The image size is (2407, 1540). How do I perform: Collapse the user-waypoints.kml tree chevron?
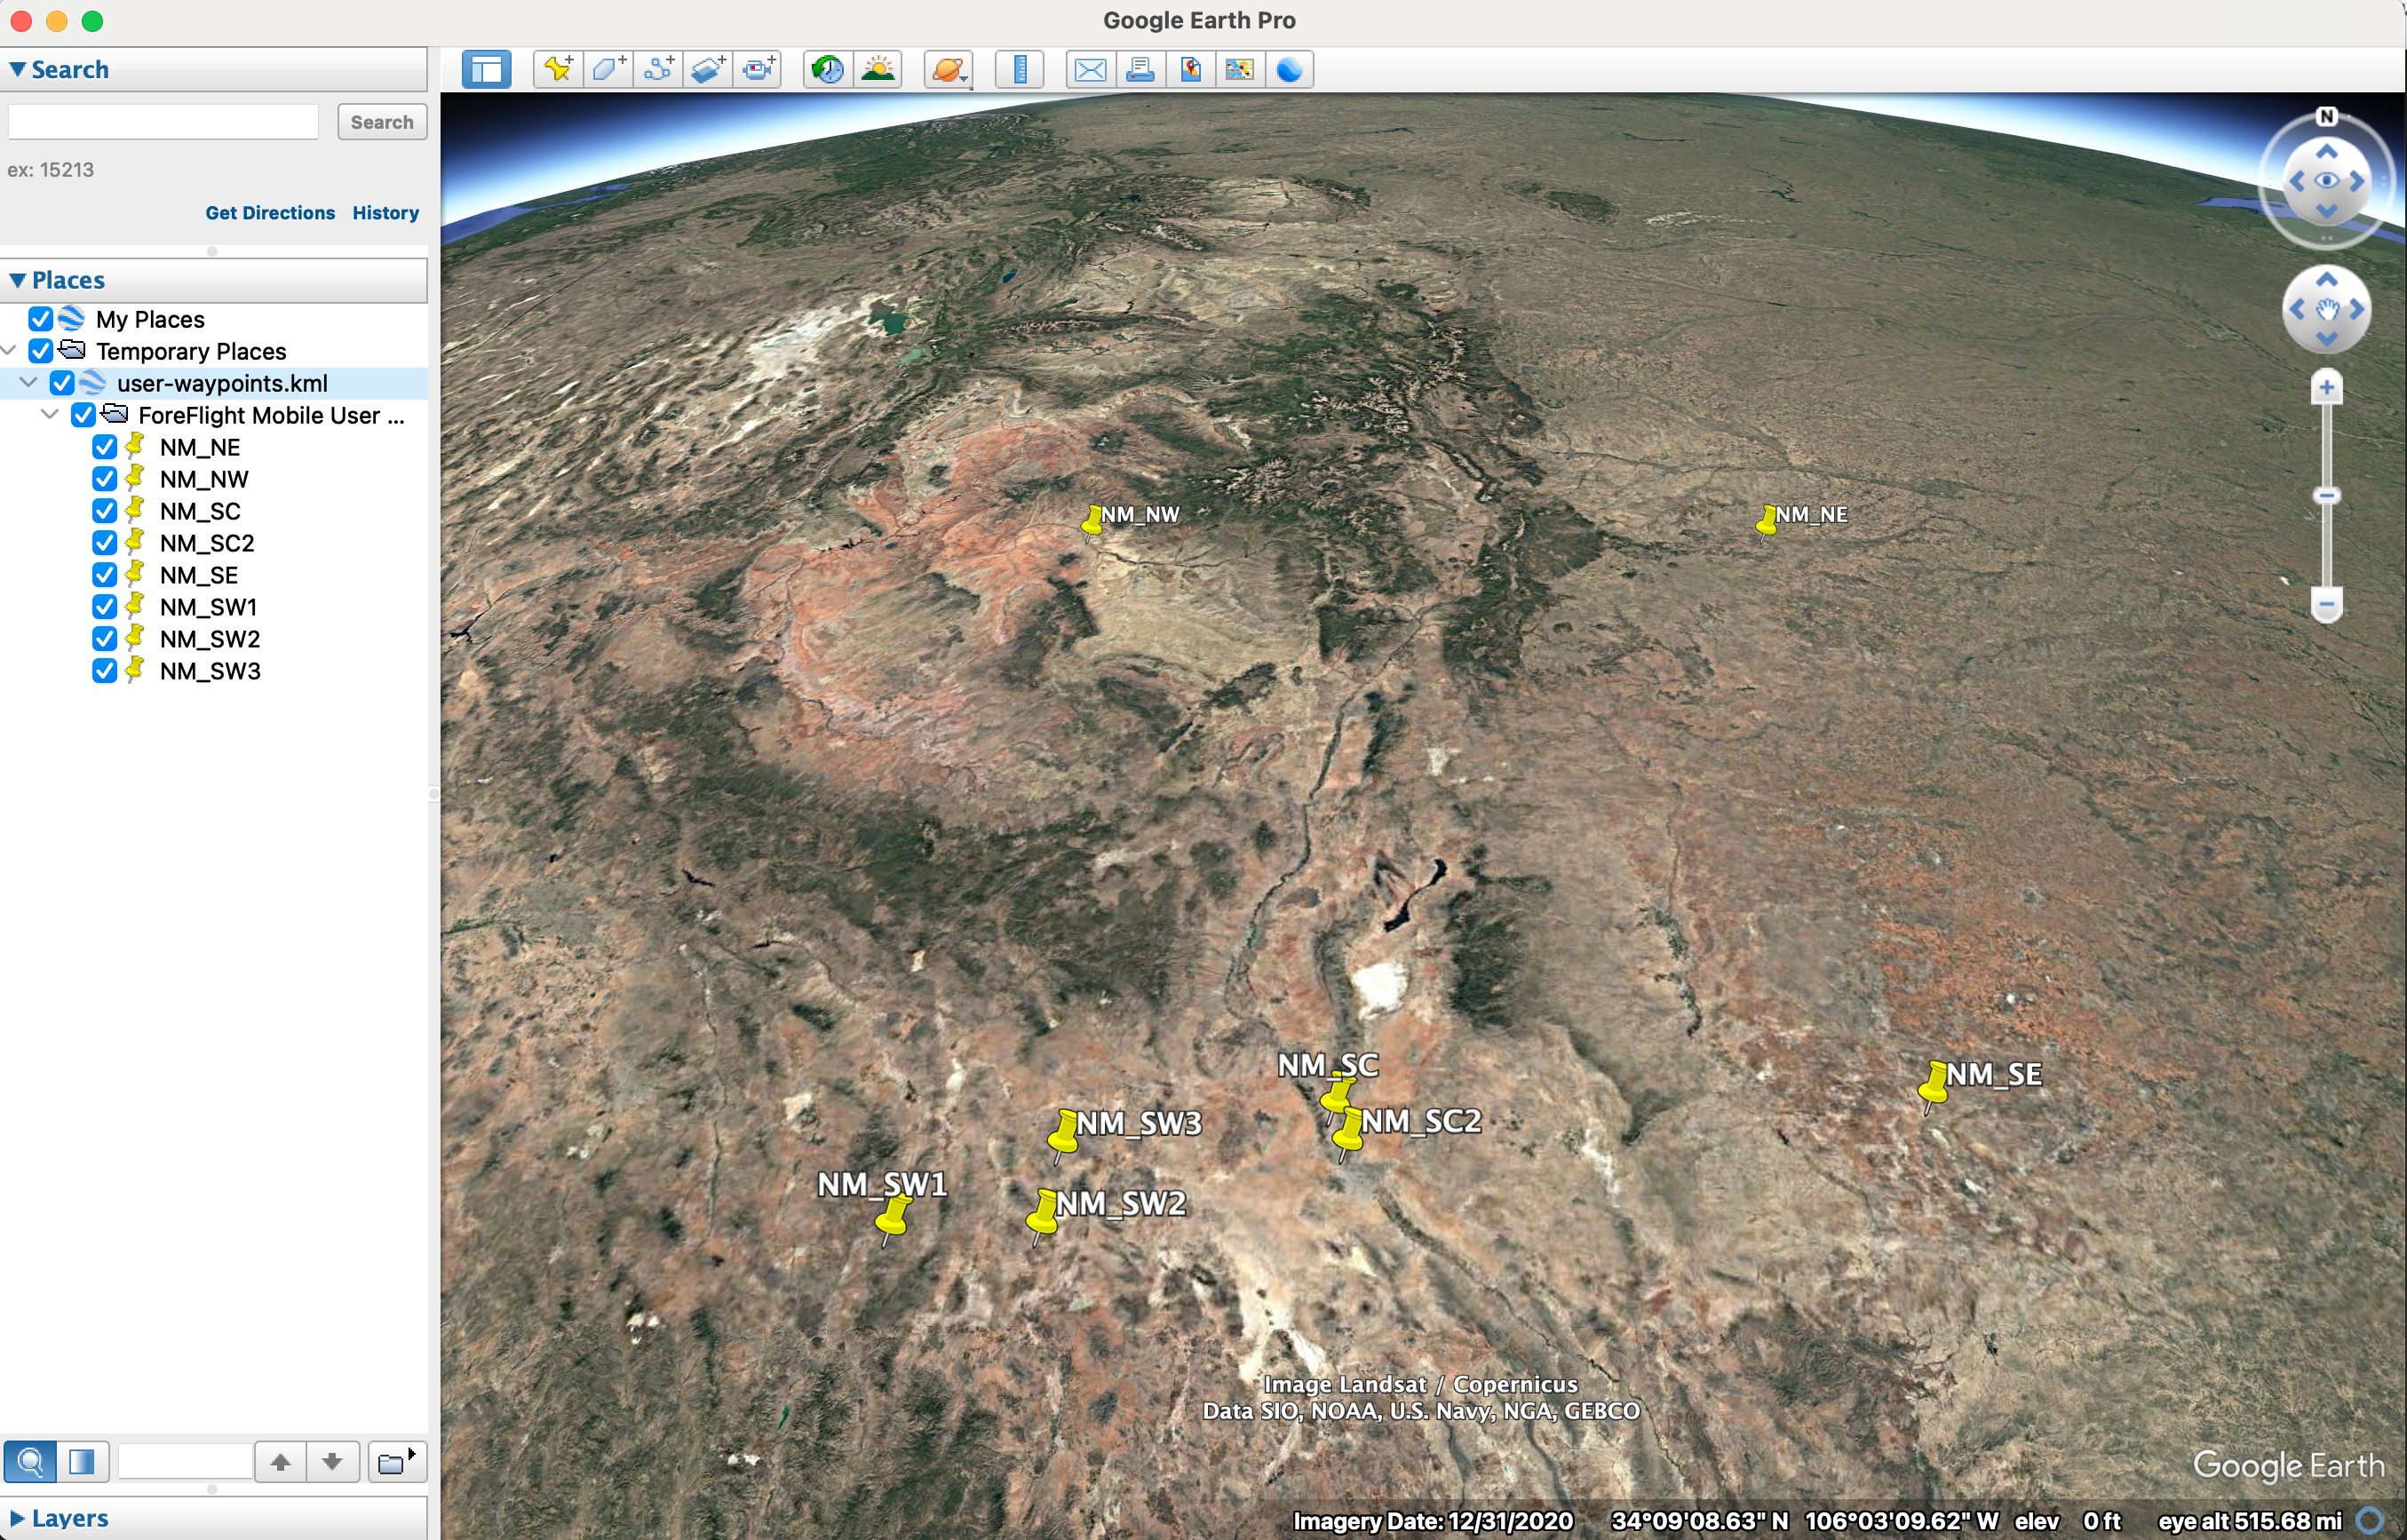(x=29, y=383)
